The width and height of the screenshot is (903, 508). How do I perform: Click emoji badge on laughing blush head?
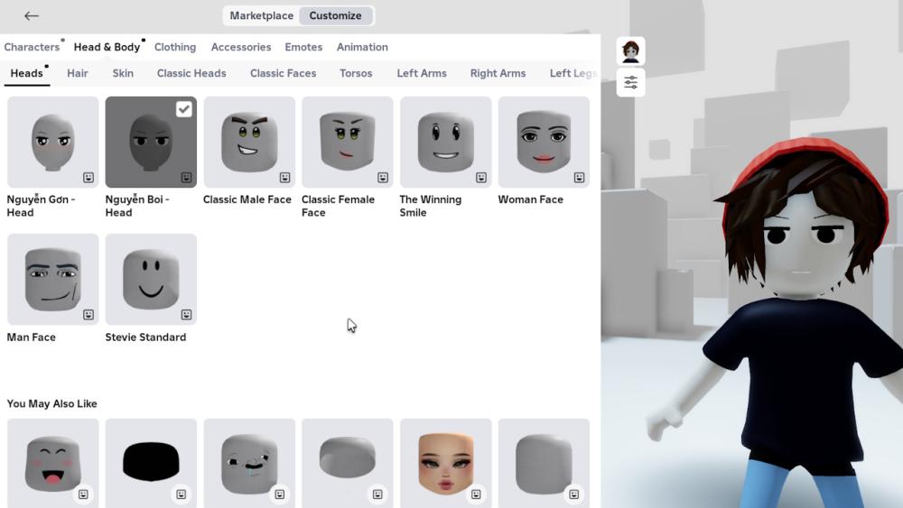pos(83,494)
